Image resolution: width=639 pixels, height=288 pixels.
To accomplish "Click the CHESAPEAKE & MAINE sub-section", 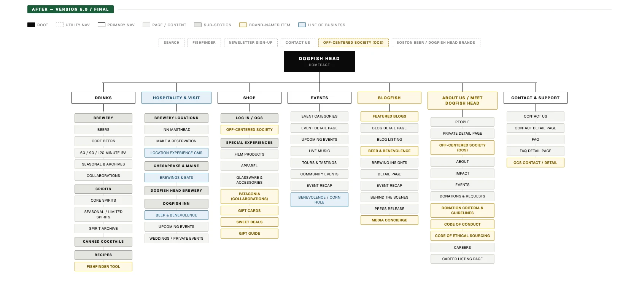I will tap(176, 166).
